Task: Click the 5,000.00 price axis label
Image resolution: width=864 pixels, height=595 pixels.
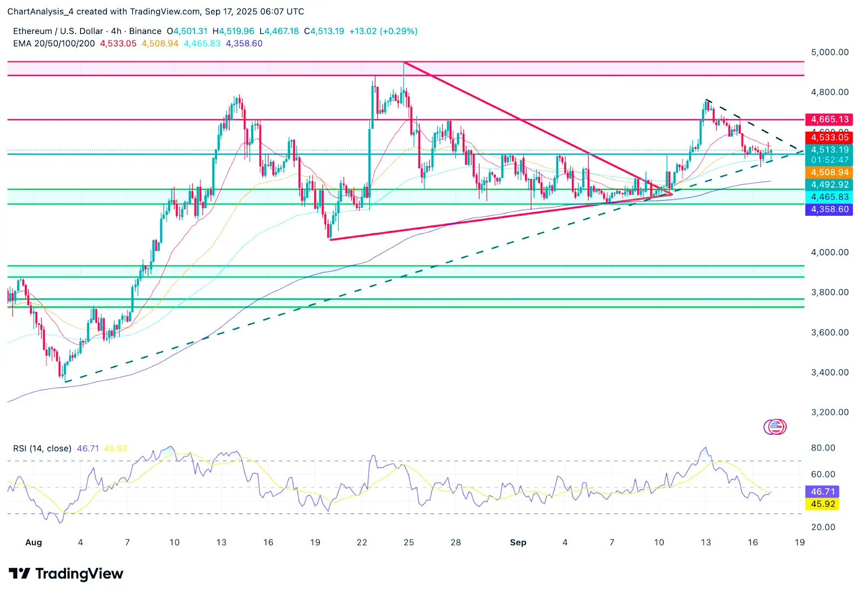Action: (829, 52)
